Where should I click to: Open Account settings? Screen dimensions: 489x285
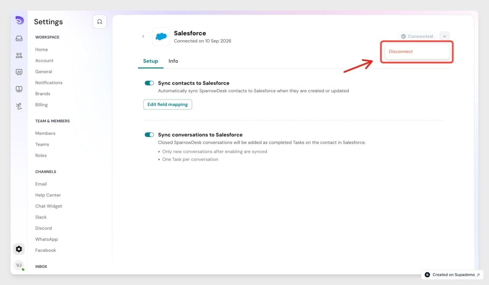click(x=44, y=61)
